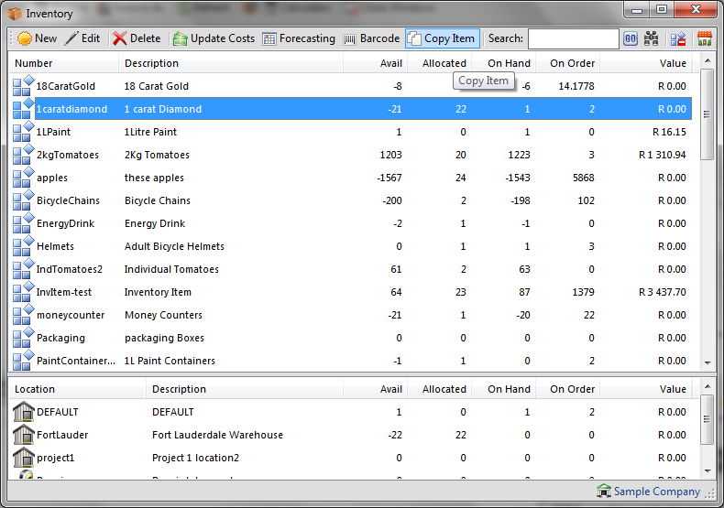Click the warehouse icon in toolbar
The image size is (724, 508).
(705, 38)
